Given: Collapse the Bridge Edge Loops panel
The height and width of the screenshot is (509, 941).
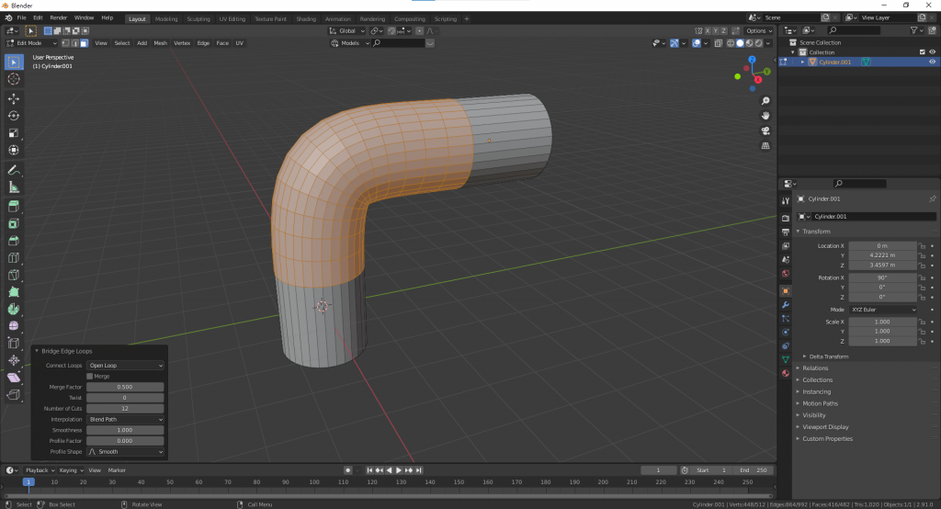Looking at the screenshot, I should tap(37, 351).
